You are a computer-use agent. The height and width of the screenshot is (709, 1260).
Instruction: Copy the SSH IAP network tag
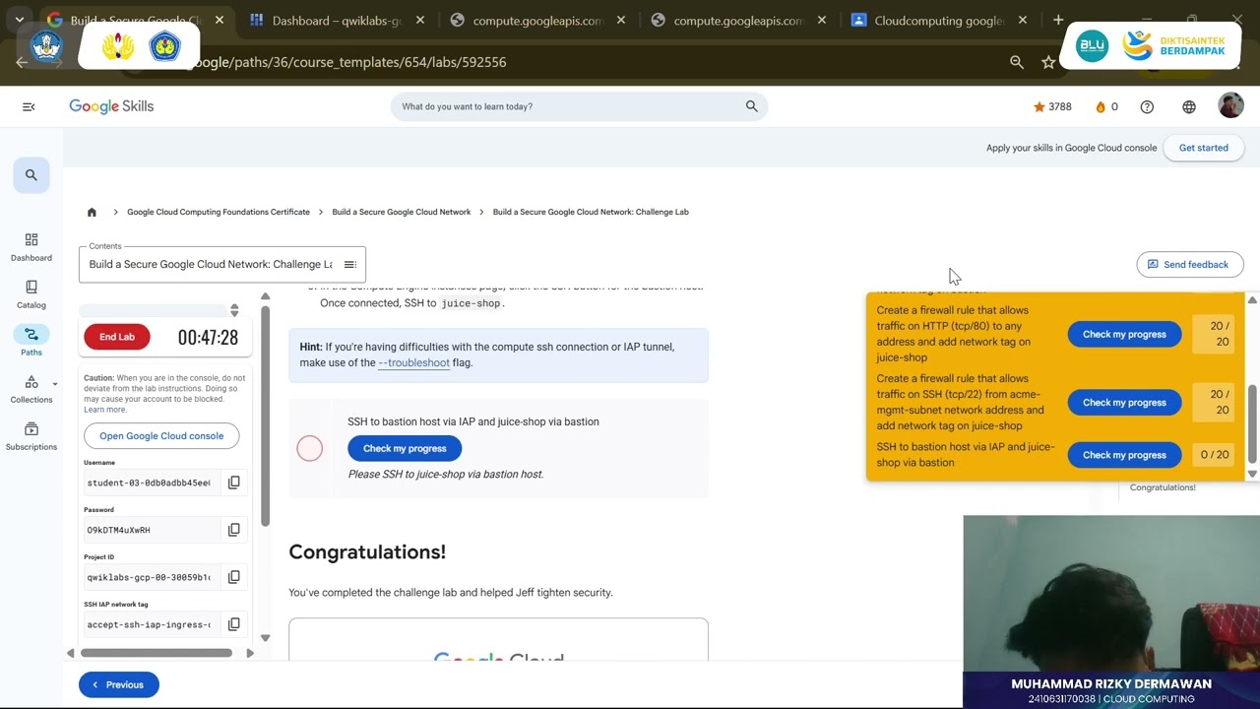[234, 624]
